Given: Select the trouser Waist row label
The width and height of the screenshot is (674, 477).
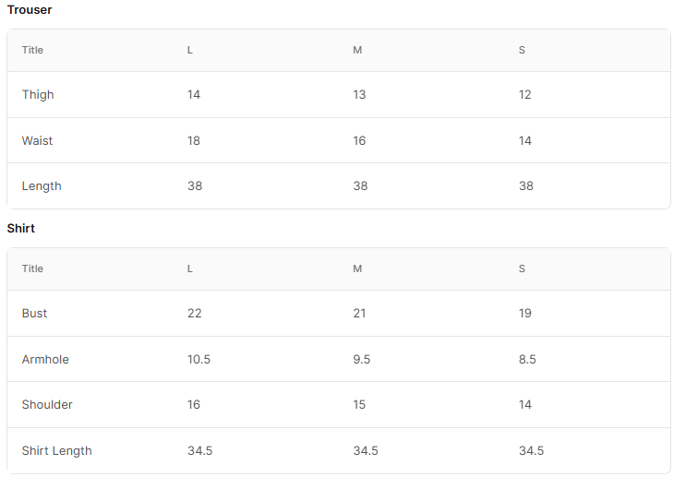Looking at the screenshot, I should [x=37, y=140].
